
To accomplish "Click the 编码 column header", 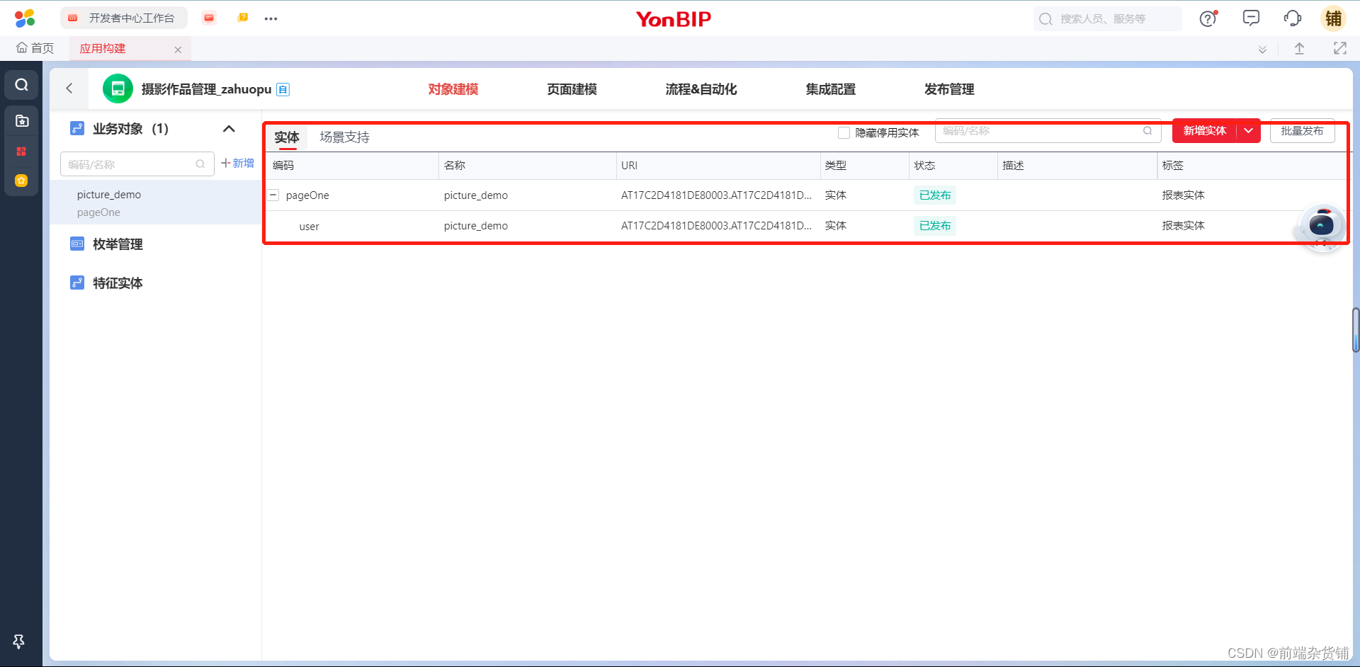I will coord(283,165).
